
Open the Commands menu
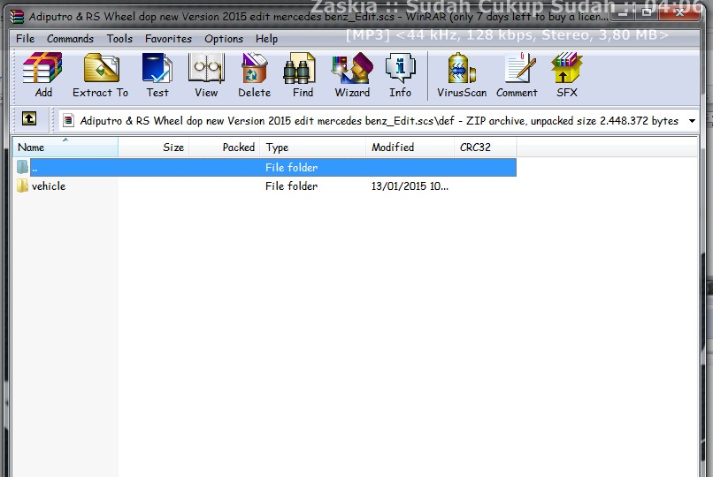click(70, 39)
